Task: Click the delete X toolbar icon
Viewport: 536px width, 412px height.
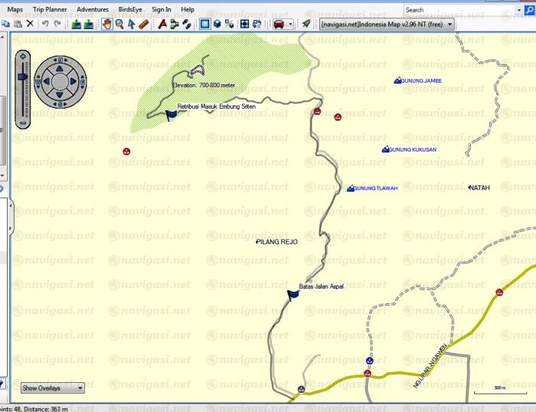Action: 30,24
